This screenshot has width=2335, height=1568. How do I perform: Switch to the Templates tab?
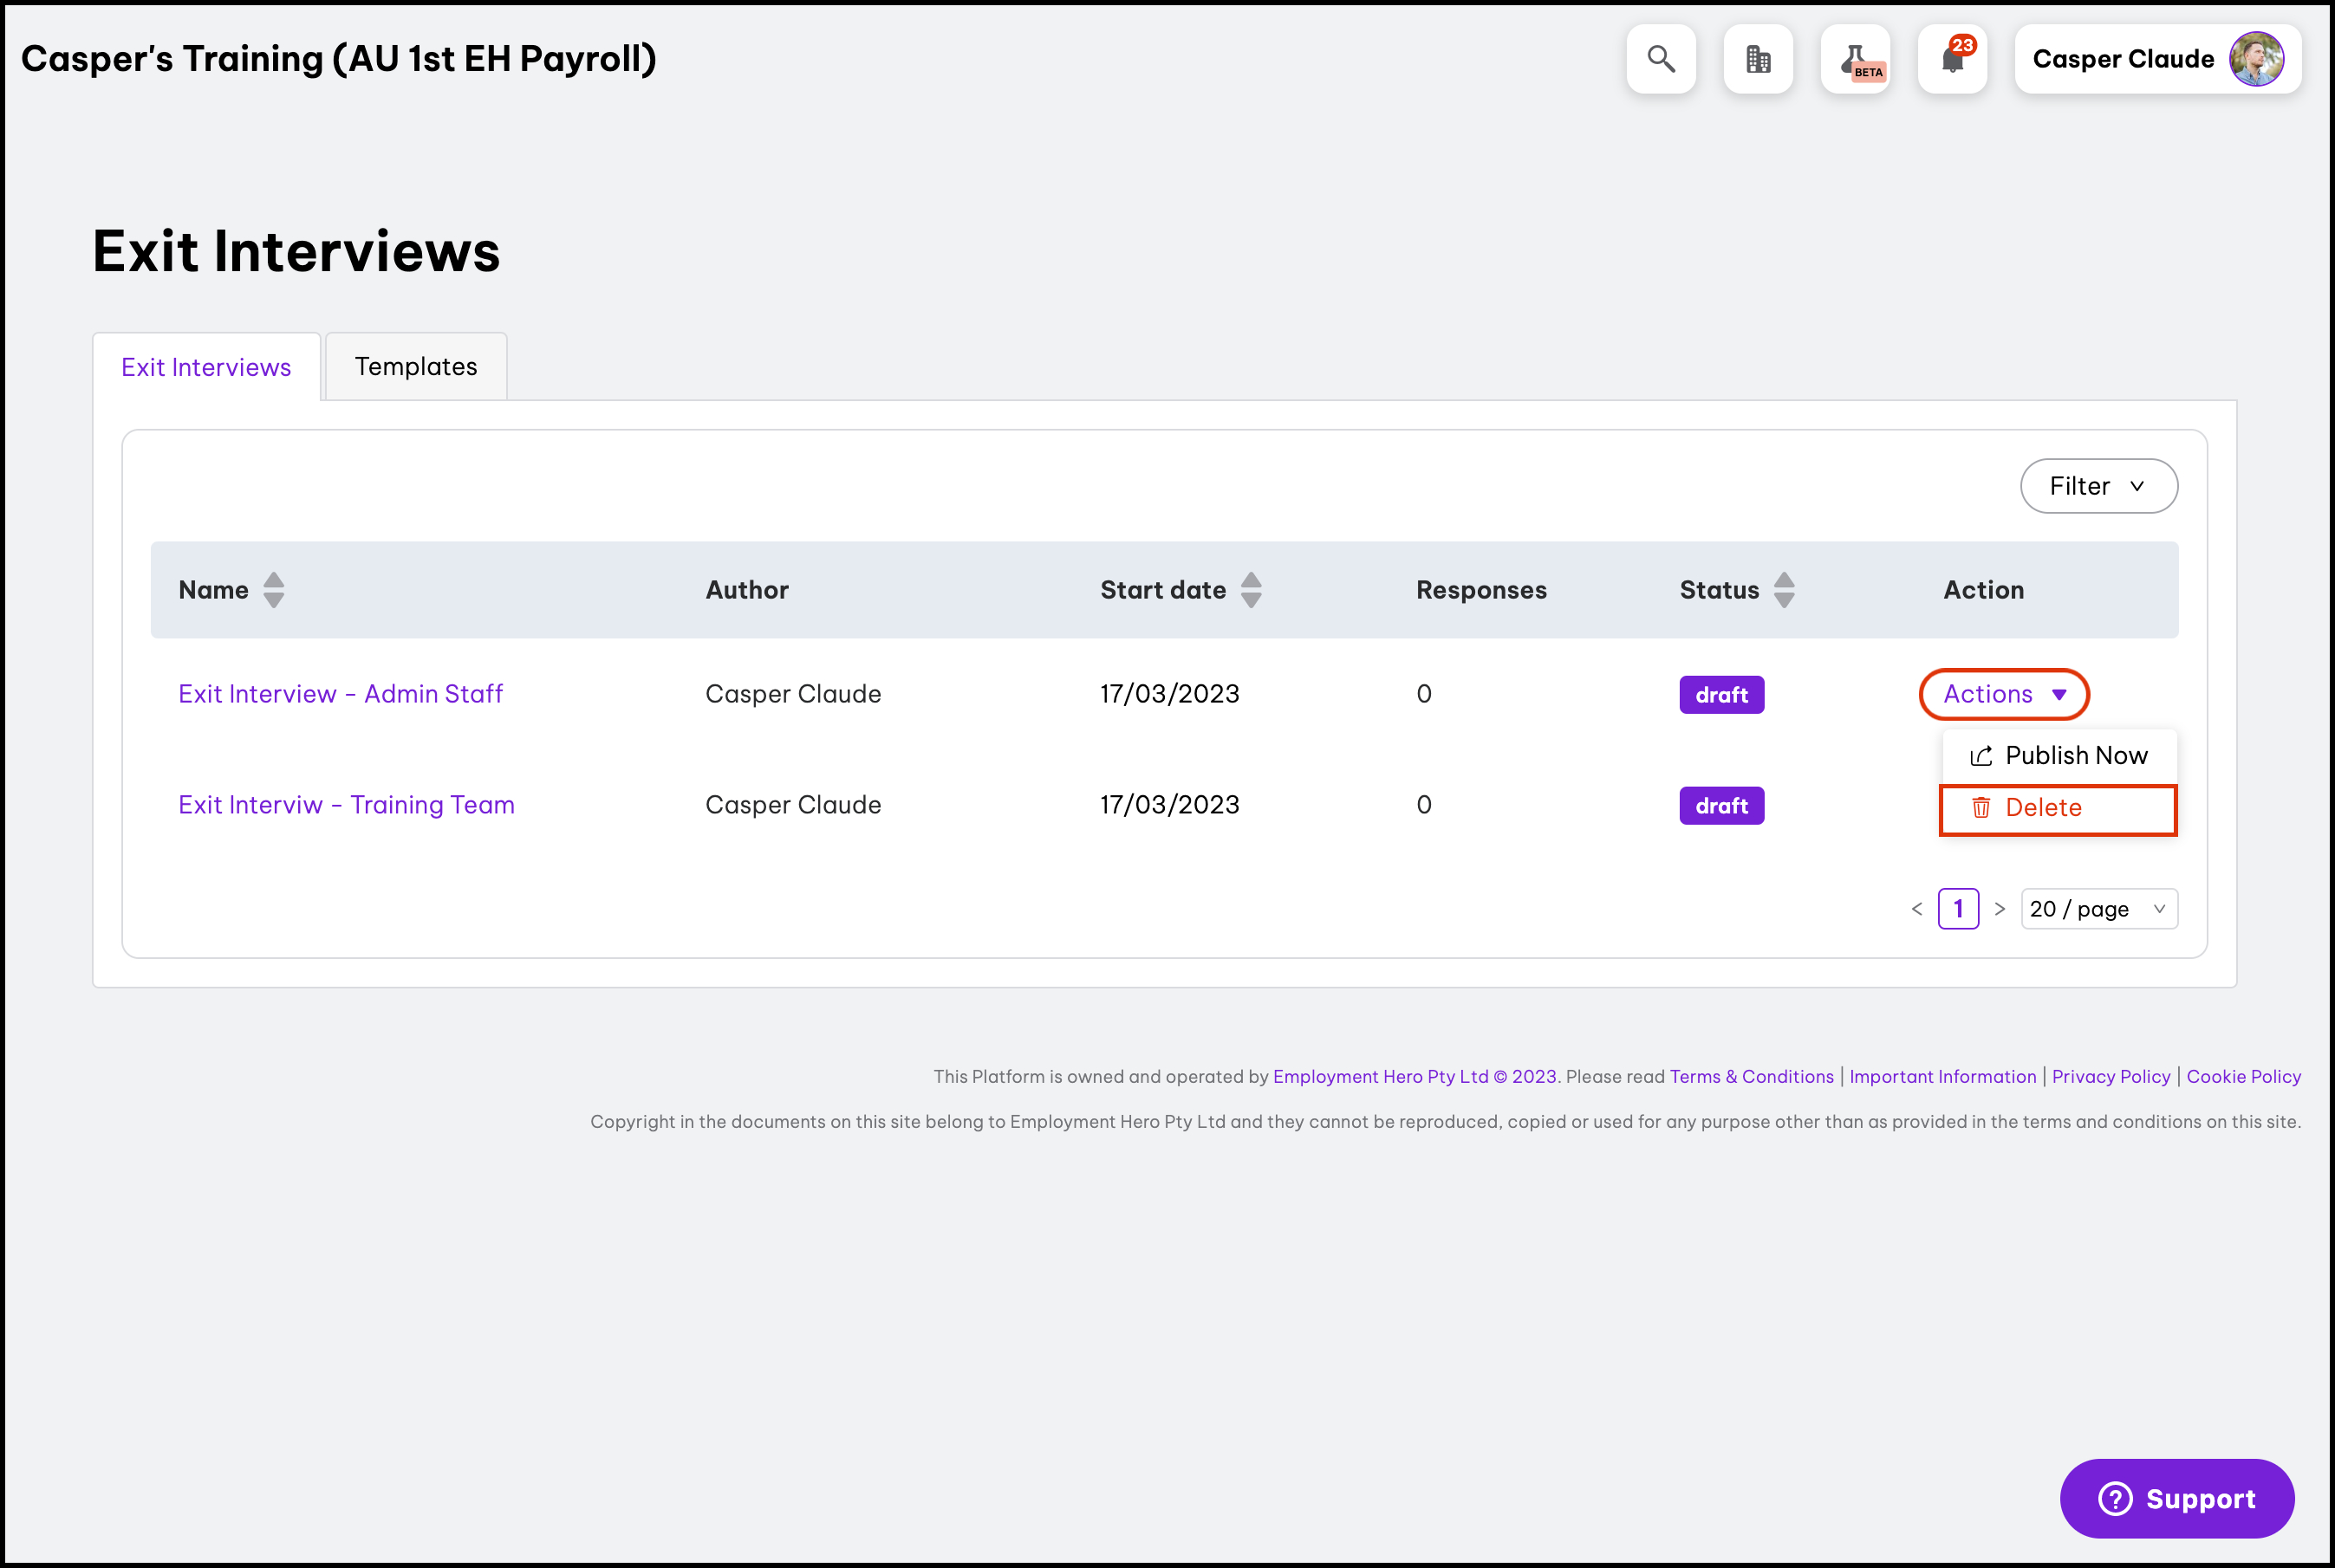tap(416, 367)
